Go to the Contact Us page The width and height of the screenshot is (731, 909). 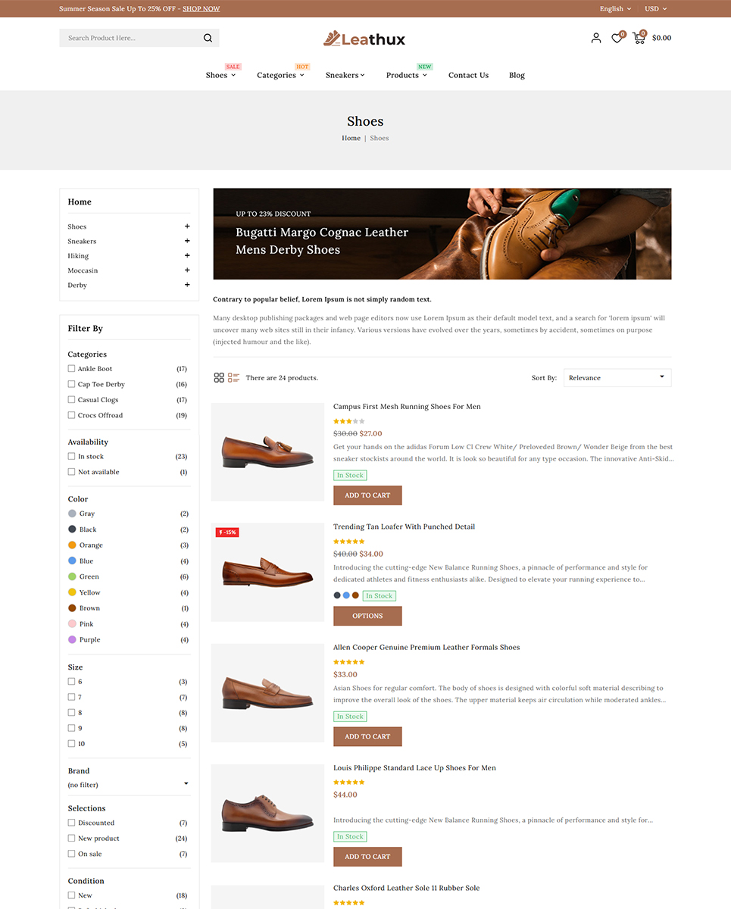click(x=468, y=75)
